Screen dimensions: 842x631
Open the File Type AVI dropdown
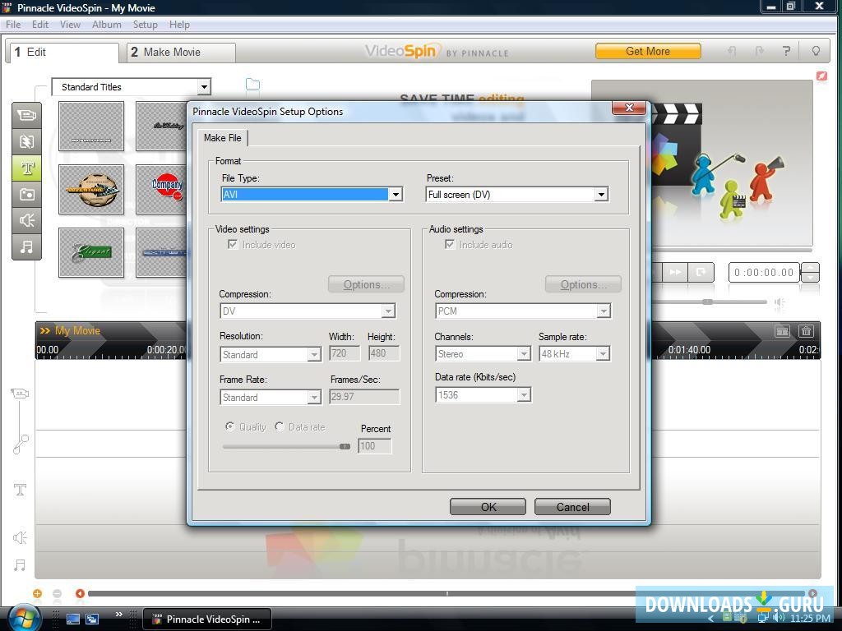point(312,194)
